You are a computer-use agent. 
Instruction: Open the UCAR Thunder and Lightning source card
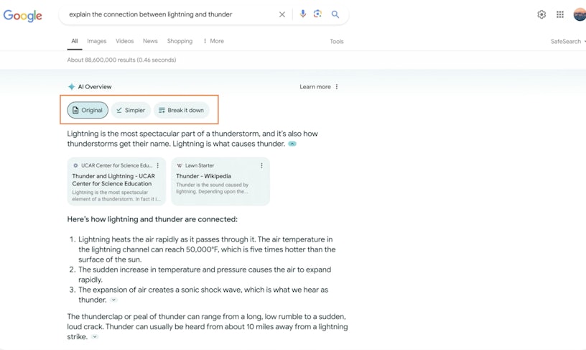click(x=113, y=181)
